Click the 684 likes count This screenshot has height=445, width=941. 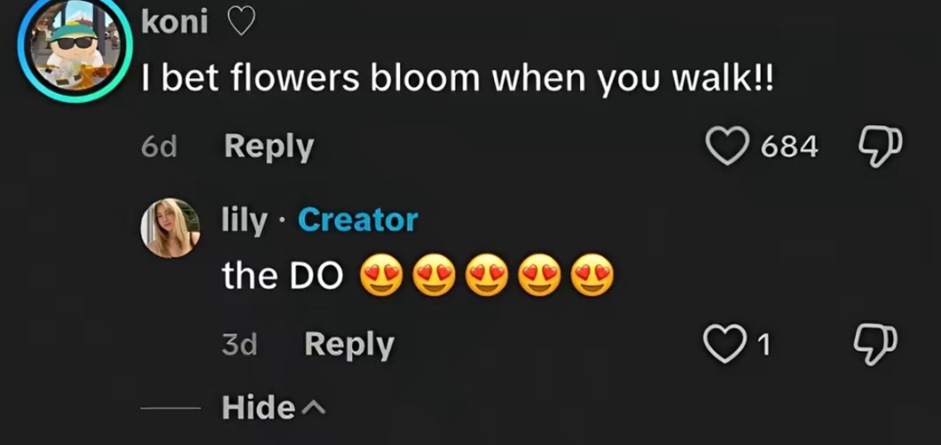click(789, 147)
